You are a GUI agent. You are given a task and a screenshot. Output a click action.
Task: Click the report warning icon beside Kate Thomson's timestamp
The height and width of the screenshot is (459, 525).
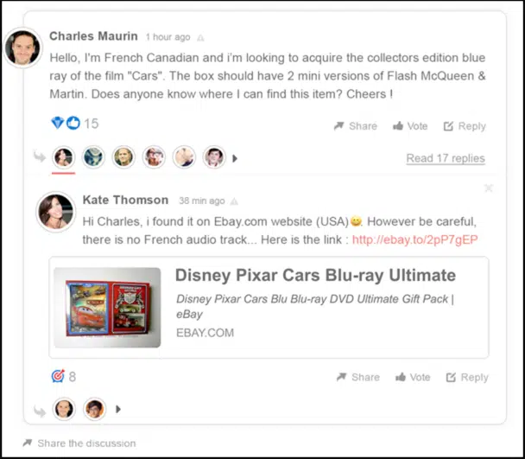click(x=234, y=201)
